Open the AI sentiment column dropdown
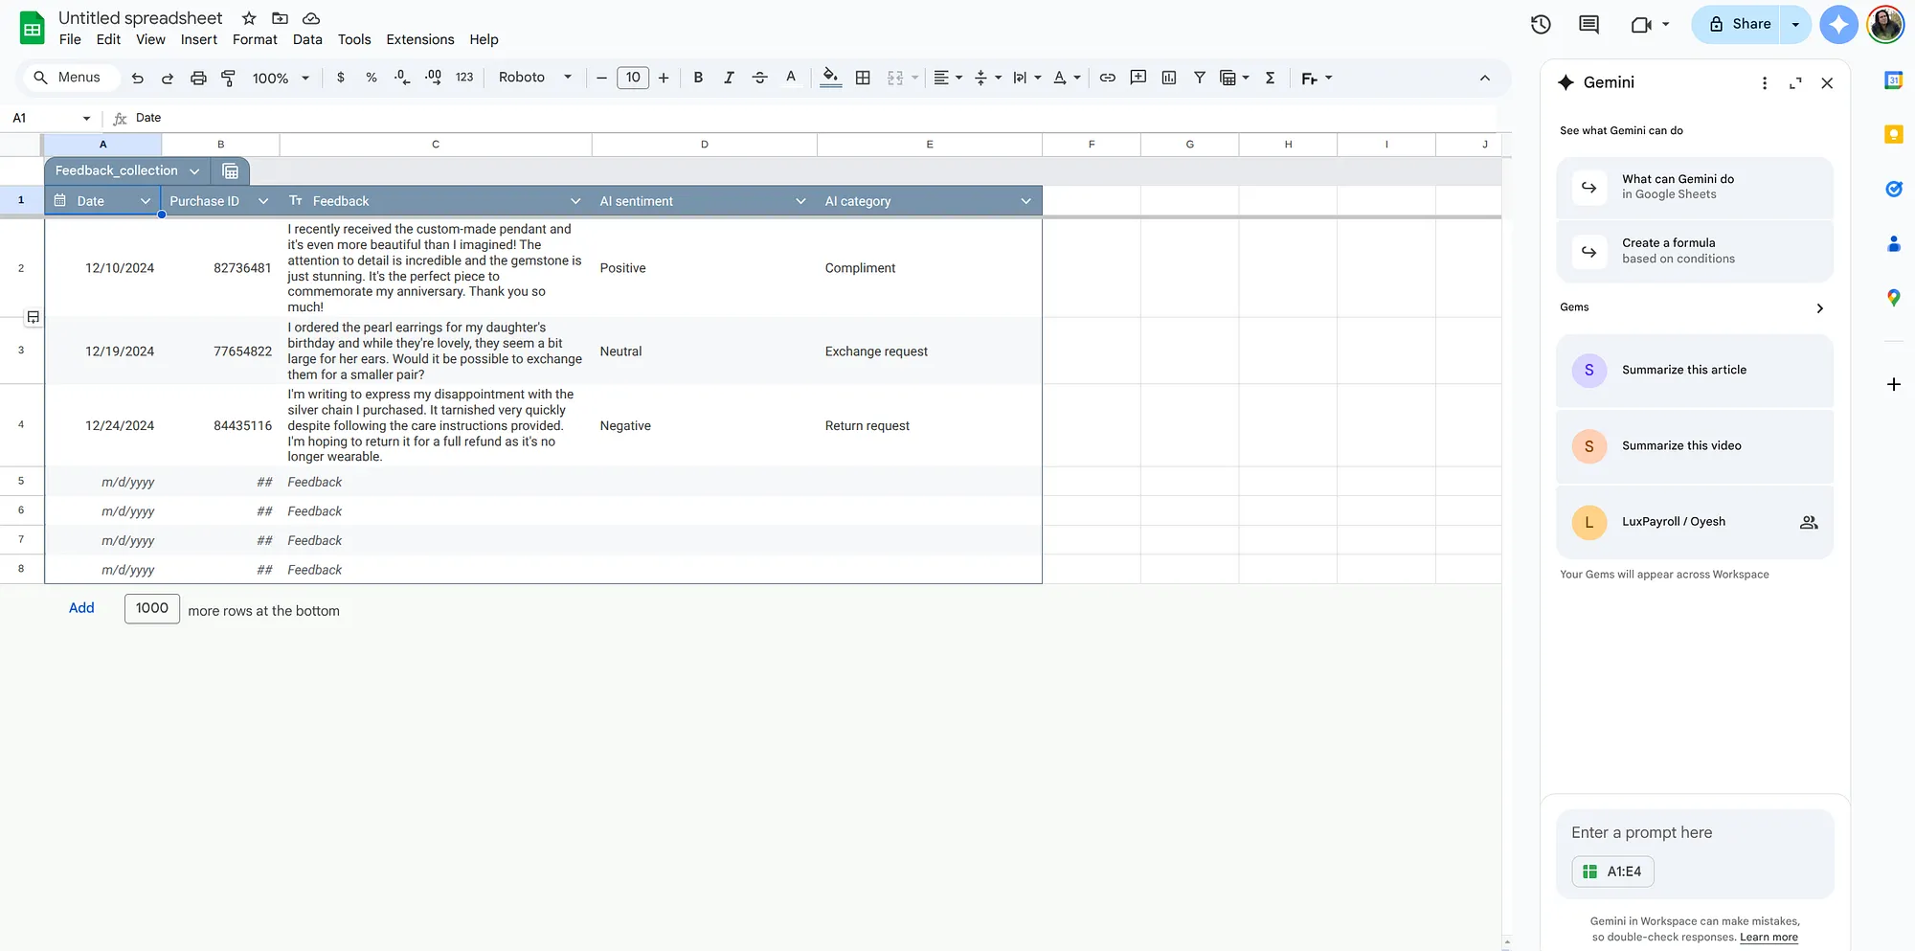Viewport: 1915px width, 951px height. pyautogui.click(x=800, y=201)
